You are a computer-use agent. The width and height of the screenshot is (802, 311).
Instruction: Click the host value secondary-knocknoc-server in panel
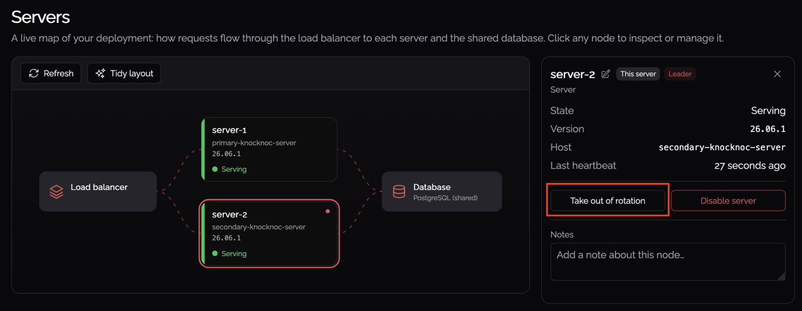pyautogui.click(x=722, y=147)
